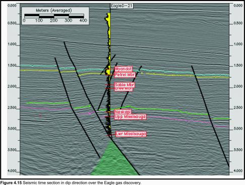This screenshot has height=185, width=245.
Task: Pick the Naskapi formation label
Action: point(123,111)
